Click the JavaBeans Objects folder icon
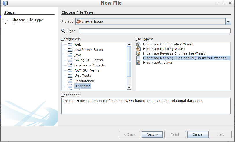Image resolution: width=235 pixels, height=142 pixels. click(70, 66)
